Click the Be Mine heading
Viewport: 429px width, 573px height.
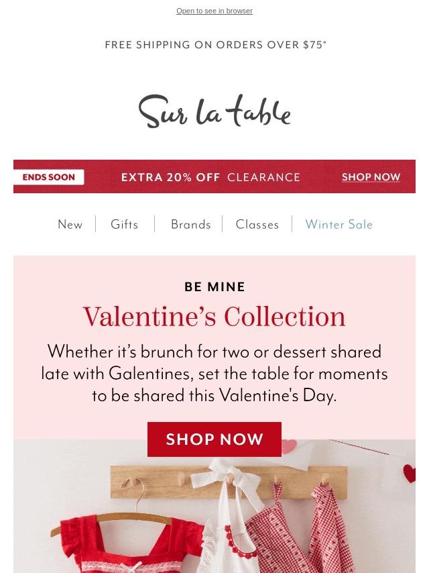pos(214,287)
